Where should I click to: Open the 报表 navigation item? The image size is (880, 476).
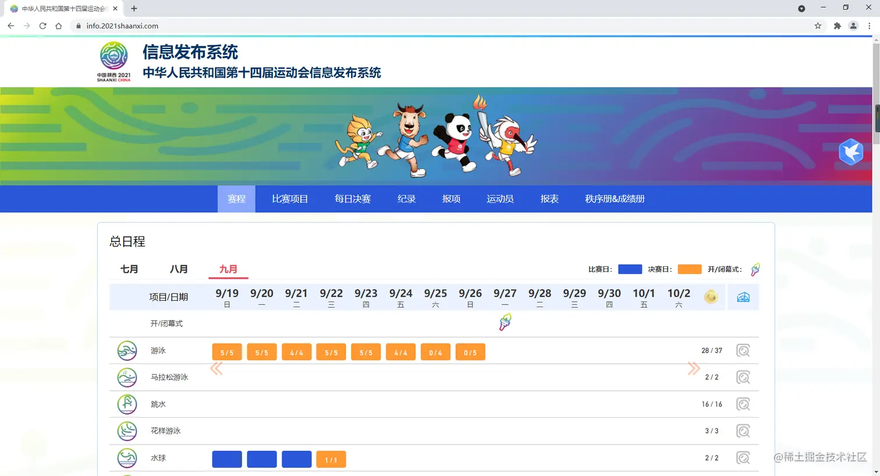coord(549,199)
